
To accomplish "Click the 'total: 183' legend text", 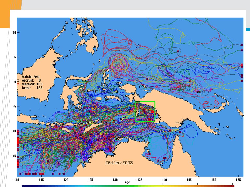I will pos(32,88).
